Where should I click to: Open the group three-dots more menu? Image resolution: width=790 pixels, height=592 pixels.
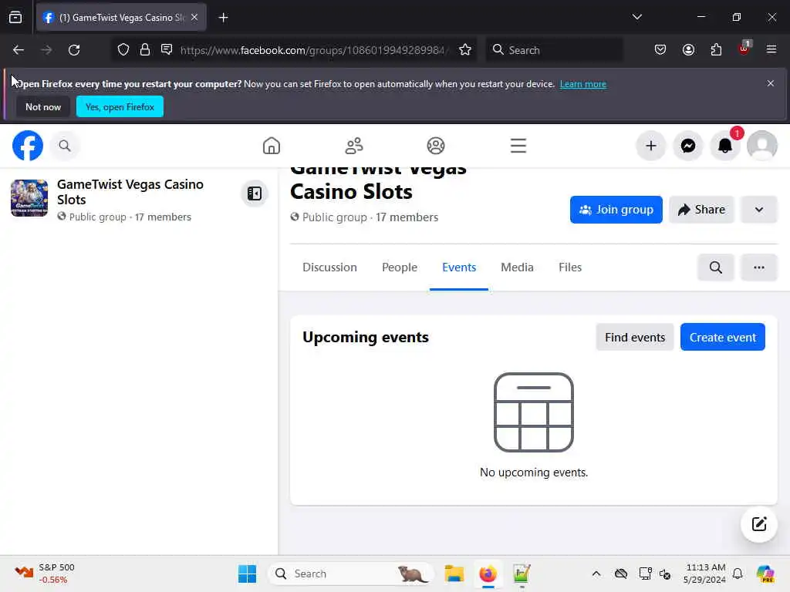759,267
